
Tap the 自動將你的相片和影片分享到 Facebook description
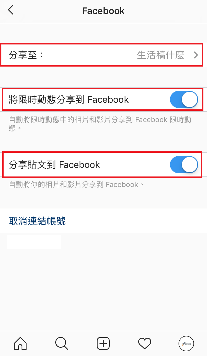point(77,184)
